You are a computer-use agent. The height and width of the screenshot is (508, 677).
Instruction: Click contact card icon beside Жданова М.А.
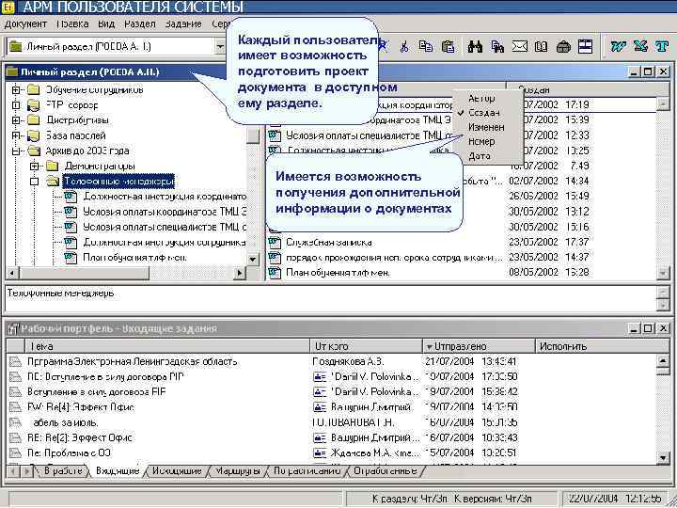[x=320, y=452]
